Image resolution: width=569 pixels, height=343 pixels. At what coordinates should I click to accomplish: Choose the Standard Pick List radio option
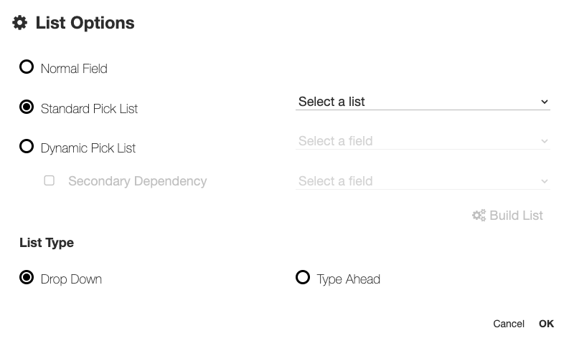pos(27,107)
